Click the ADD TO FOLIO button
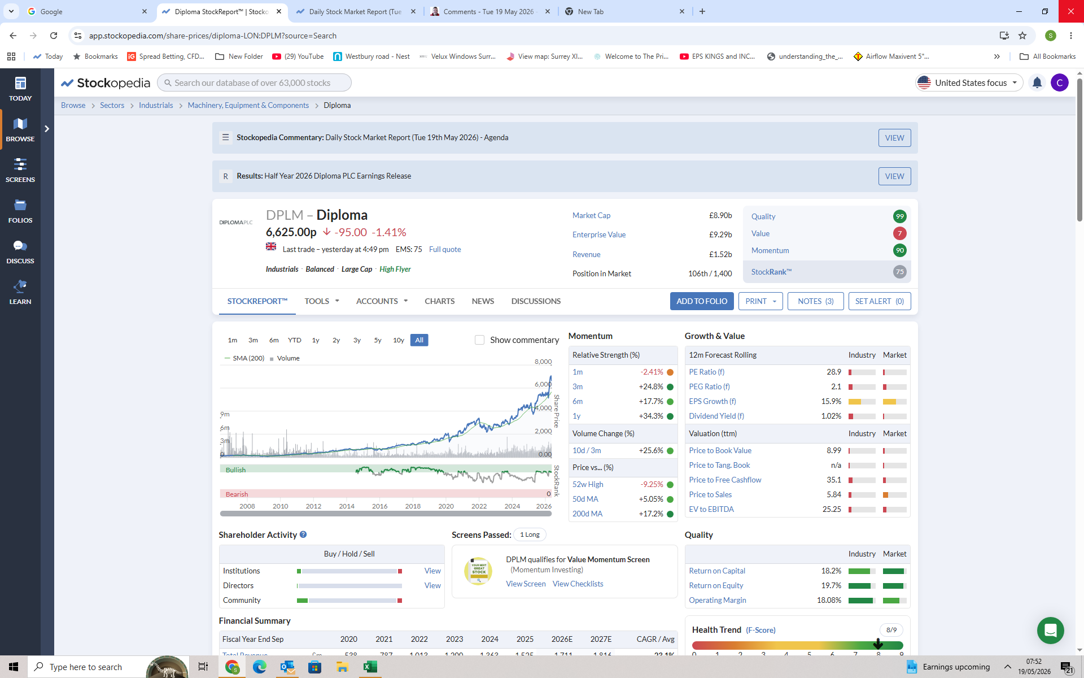 pos(702,301)
